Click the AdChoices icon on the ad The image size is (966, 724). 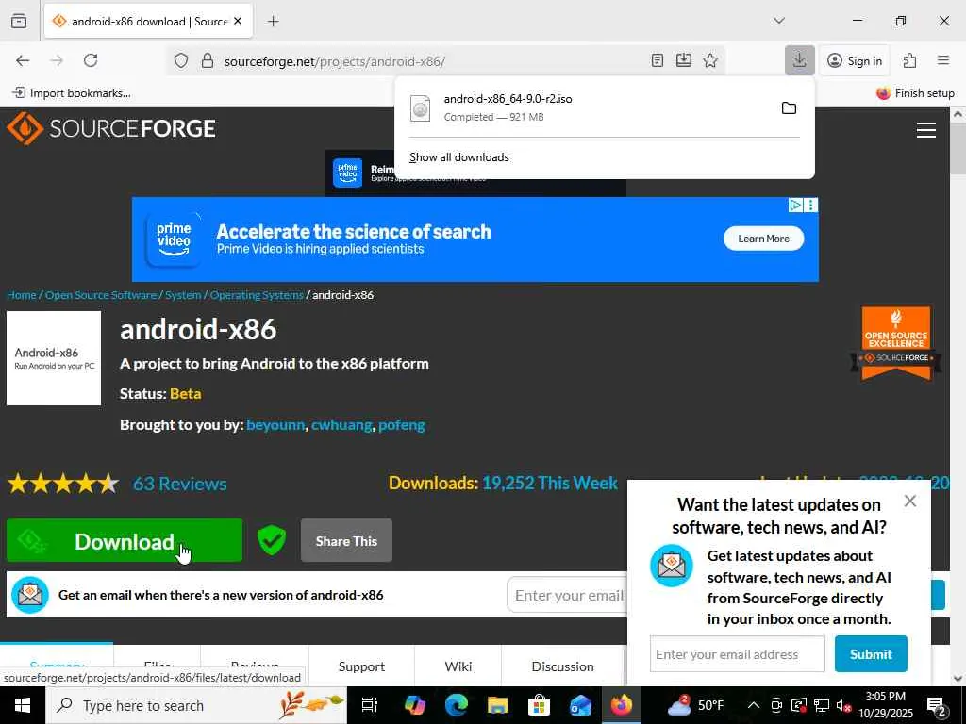tap(796, 205)
